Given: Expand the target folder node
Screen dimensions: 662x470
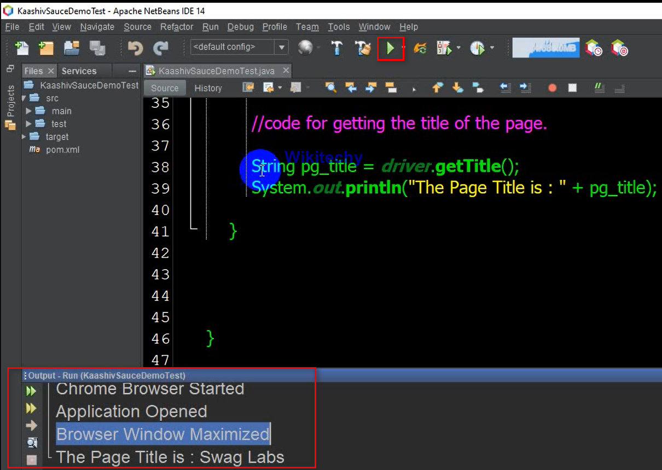Looking at the screenshot, I should pos(24,137).
